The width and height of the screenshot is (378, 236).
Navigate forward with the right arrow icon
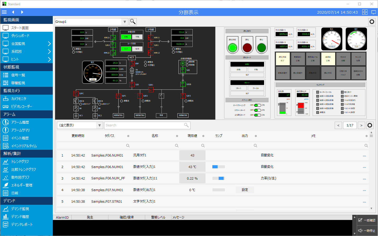tap(22, 12)
